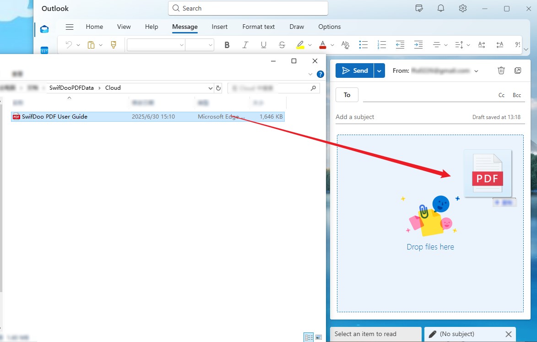
Task: Open From account dropdown chevron
Action: (476, 71)
